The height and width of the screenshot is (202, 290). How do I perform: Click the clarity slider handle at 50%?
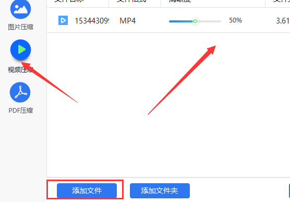[x=195, y=21]
